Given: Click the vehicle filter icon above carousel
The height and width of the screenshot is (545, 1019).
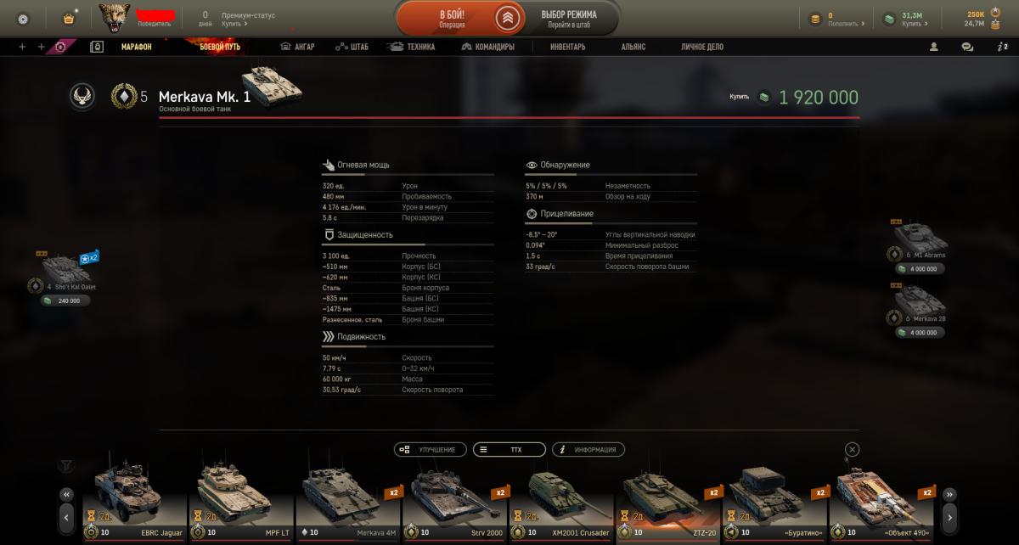Looking at the screenshot, I should 65,465.
